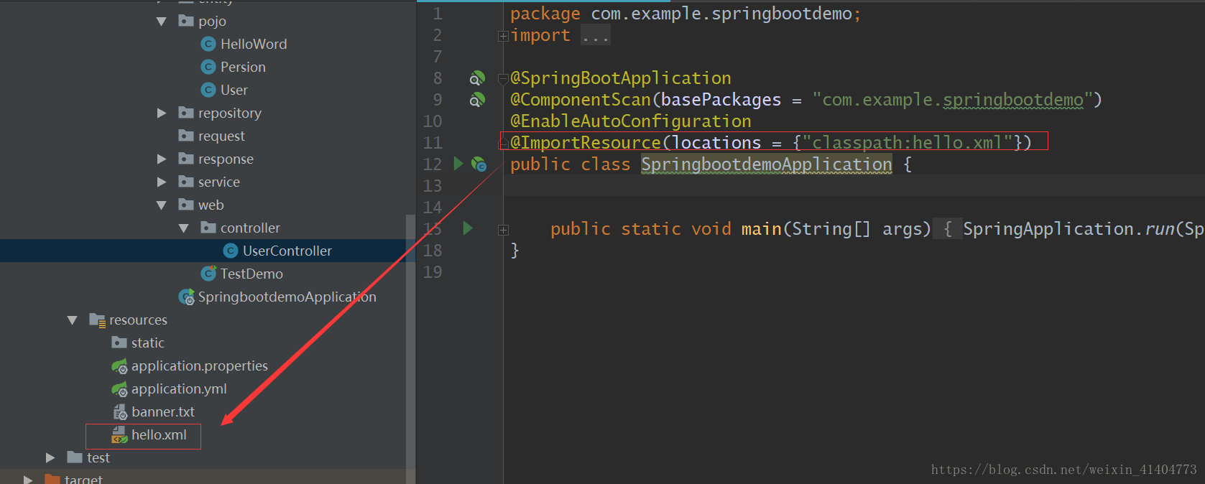
Task: Click the application.properties Spring leaf icon
Action: click(119, 366)
